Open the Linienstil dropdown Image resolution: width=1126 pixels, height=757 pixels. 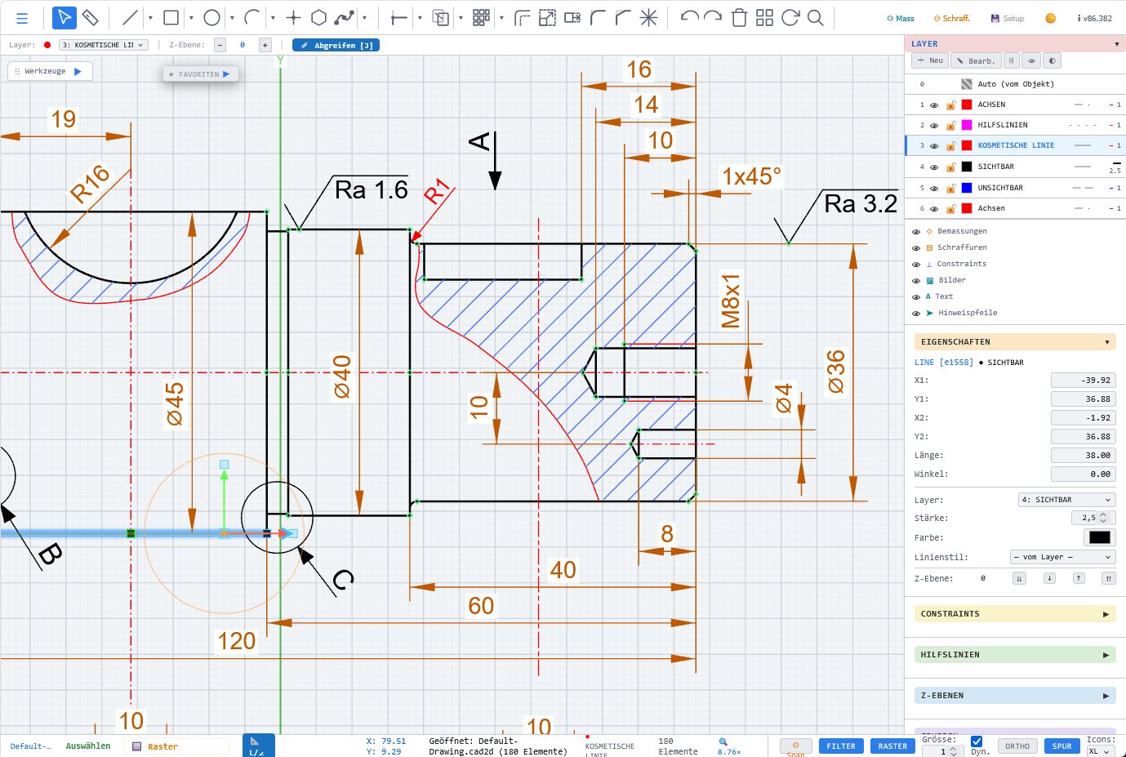tap(1061, 557)
